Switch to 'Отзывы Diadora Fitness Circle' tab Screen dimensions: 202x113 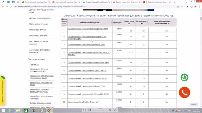[x=96, y=2]
